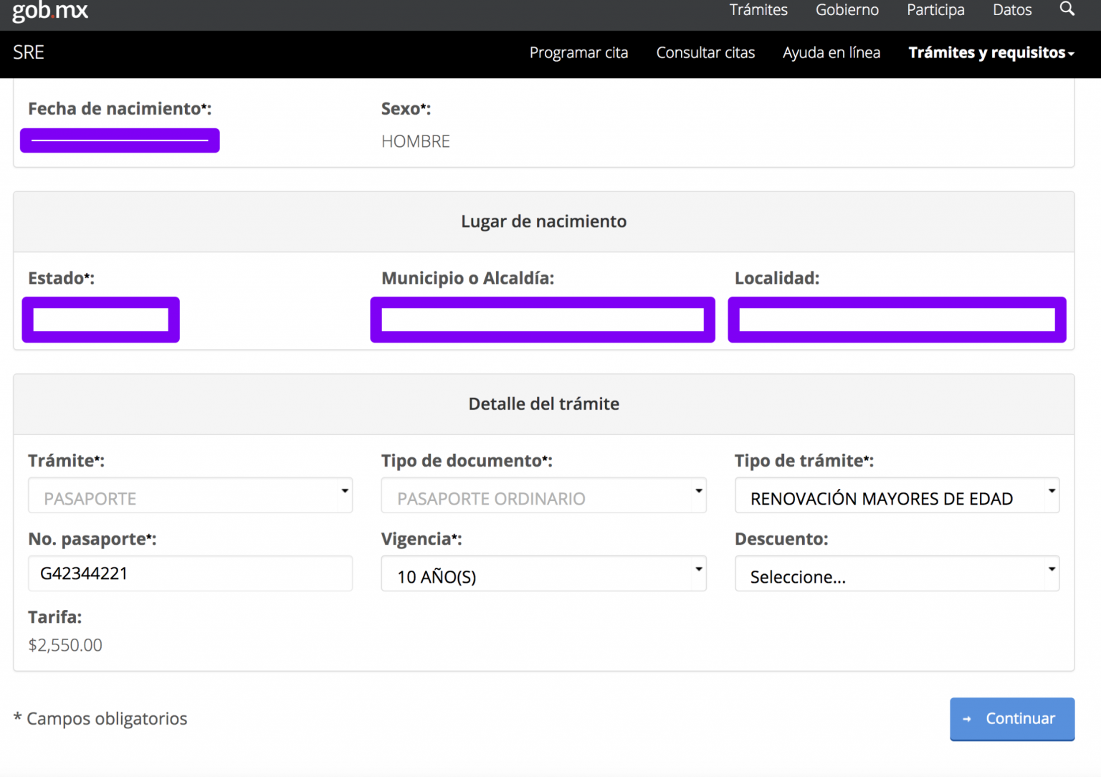Open Consultar citas page
Viewport: 1101px width, 777px height.
(705, 53)
